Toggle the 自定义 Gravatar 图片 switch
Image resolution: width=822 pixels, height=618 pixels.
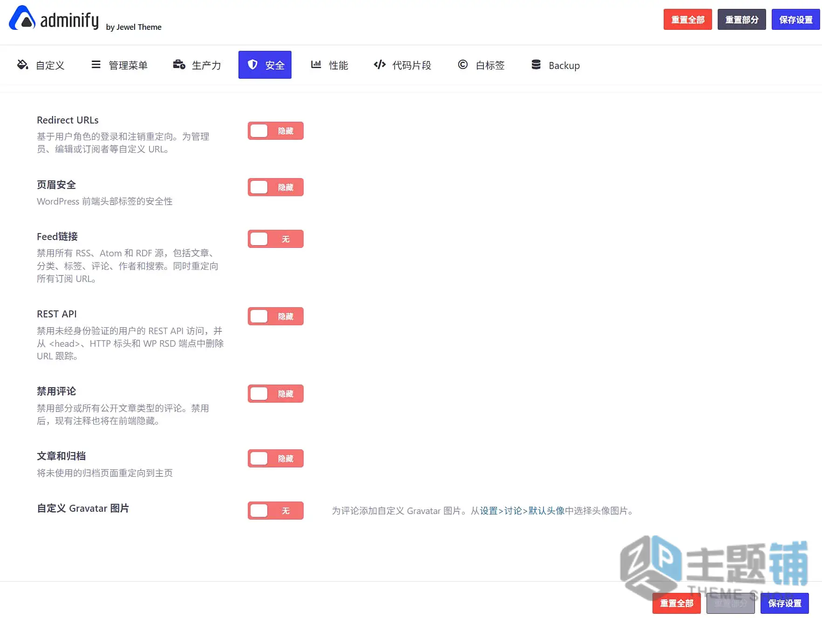pyautogui.click(x=275, y=511)
